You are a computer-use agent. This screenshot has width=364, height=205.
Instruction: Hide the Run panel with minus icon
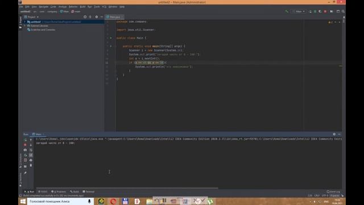(339, 134)
